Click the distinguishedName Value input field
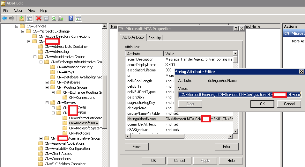 pyautogui.click(x=240, y=95)
